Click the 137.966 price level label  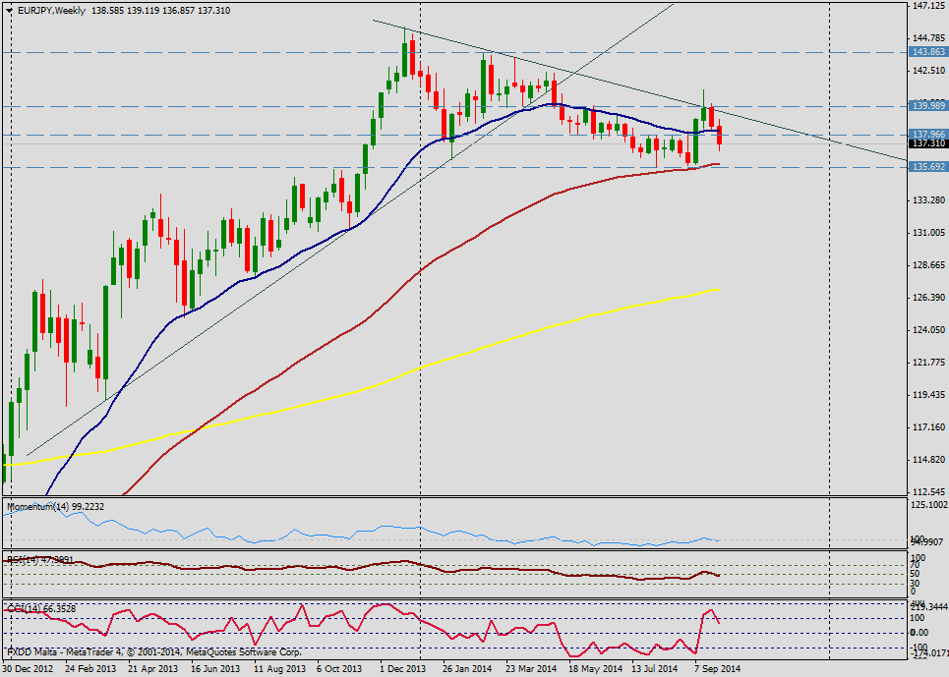928,134
